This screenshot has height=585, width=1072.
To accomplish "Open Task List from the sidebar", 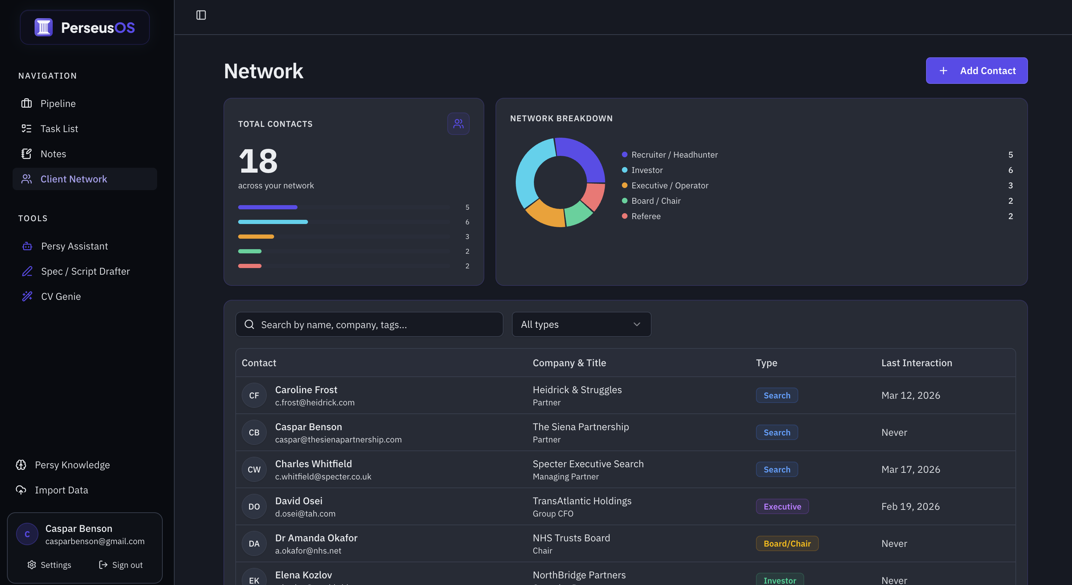I will pos(85,129).
